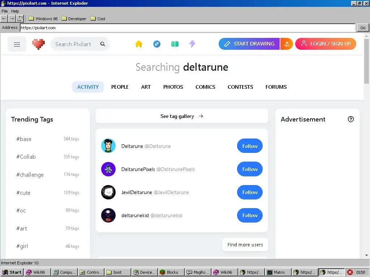Open deltarunekid user avatar

pyautogui.click(x=108, y=215)
